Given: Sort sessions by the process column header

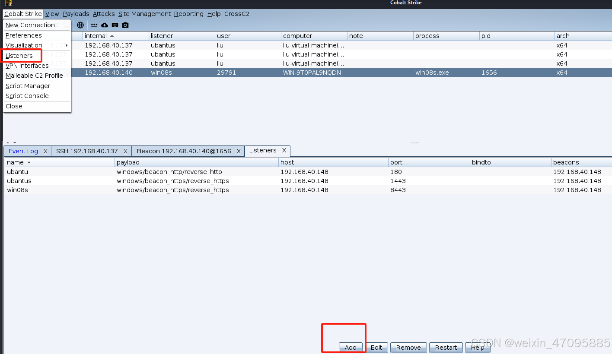Looking at the screenshot, I should point(446,36).
